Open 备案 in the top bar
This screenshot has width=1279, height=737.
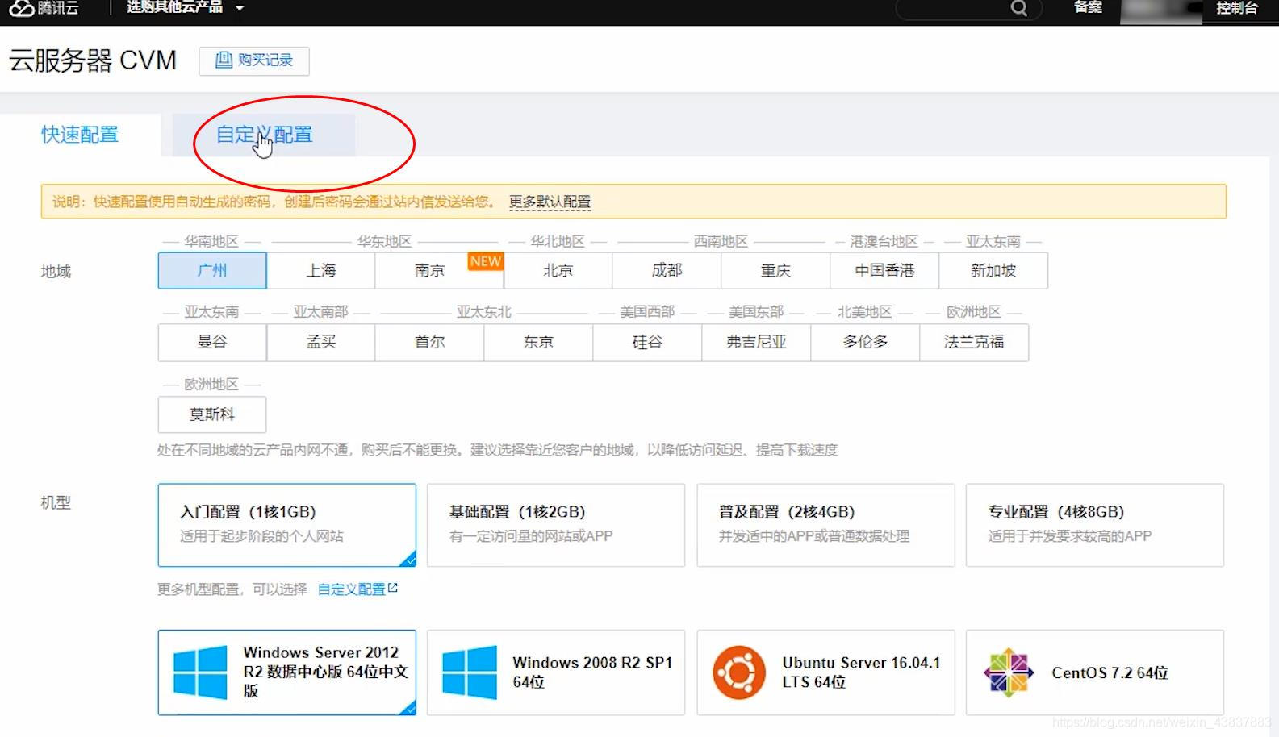(1088, 7)
